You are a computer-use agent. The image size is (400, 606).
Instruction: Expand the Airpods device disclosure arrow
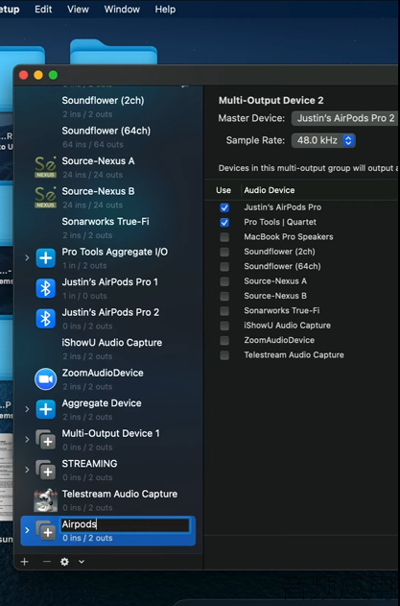(x=27, y=530)
